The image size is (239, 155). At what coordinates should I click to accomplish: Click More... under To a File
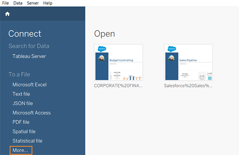pyautogui.click(x=21, y=150)
